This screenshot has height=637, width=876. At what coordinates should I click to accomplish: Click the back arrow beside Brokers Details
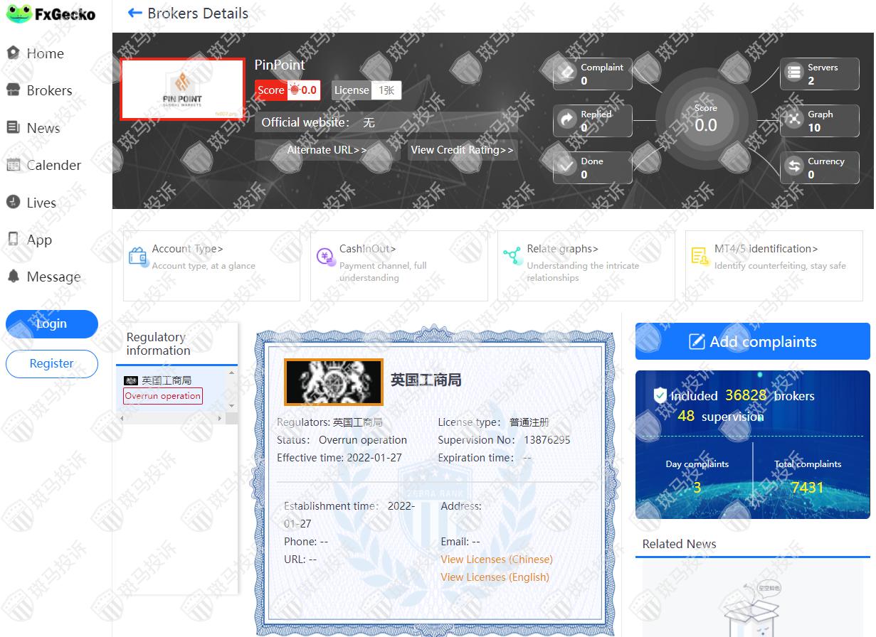tap(134, 13)
